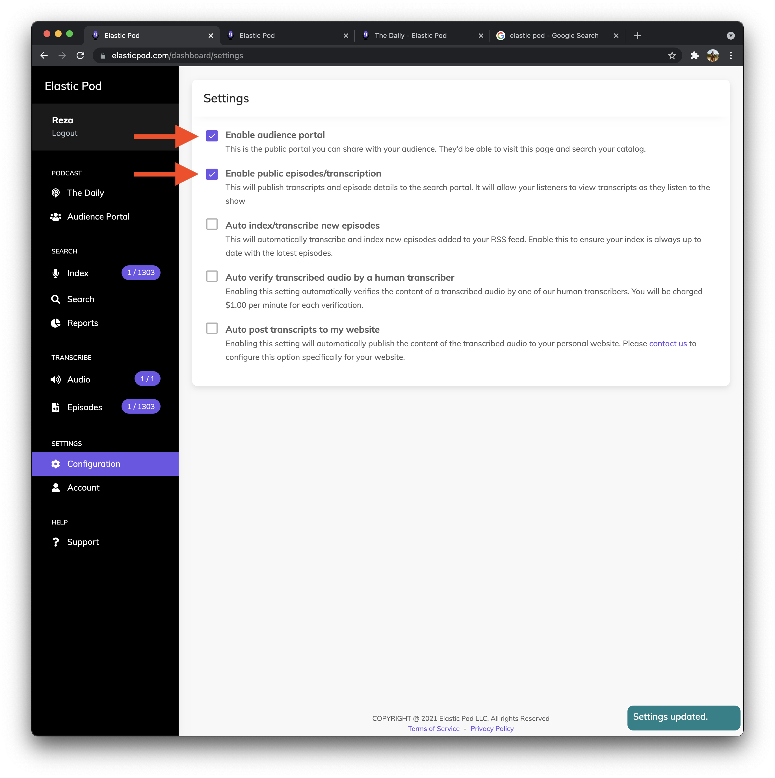Screen dimensions: 775x778
Task: Bookmark this page with the star icon
Action: point(672,55)
